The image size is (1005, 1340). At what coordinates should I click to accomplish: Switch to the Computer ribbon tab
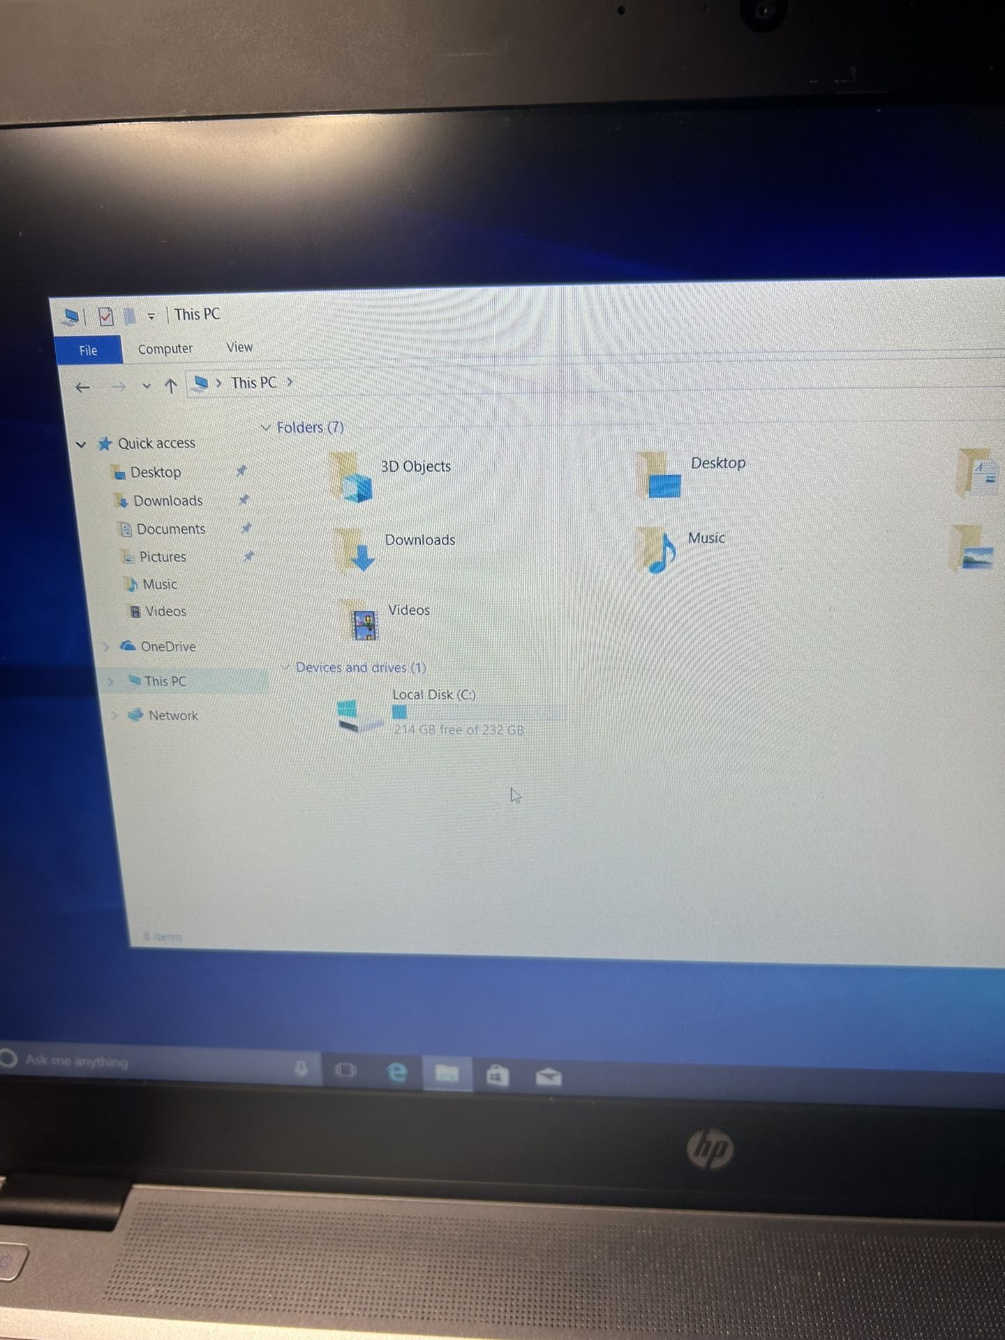point(165,349)
